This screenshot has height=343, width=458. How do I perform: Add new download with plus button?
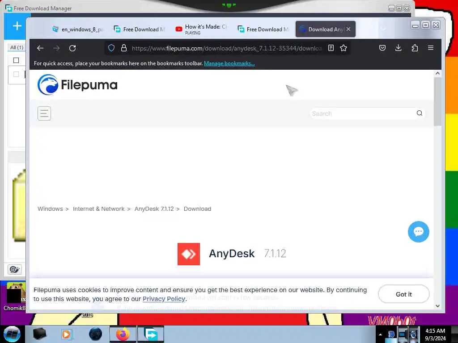pos(17,26)
